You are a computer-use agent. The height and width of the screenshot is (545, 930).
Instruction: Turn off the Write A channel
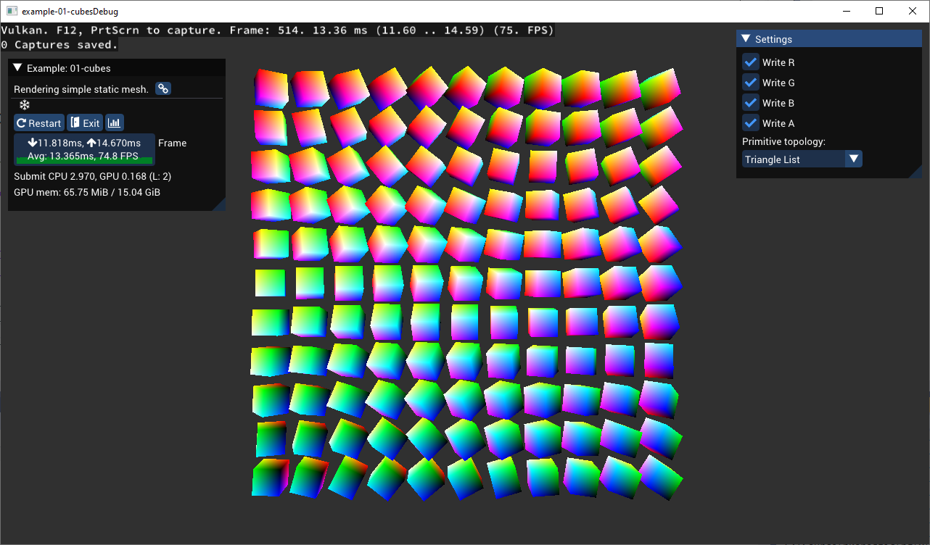point(750,123)
